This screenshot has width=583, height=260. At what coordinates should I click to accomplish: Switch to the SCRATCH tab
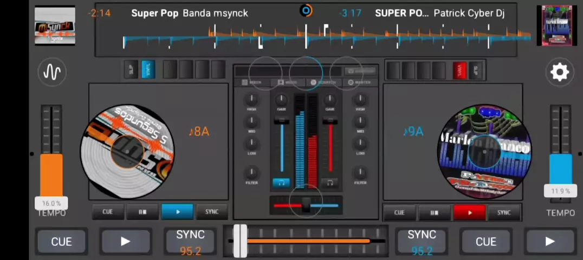click(324, 82)
